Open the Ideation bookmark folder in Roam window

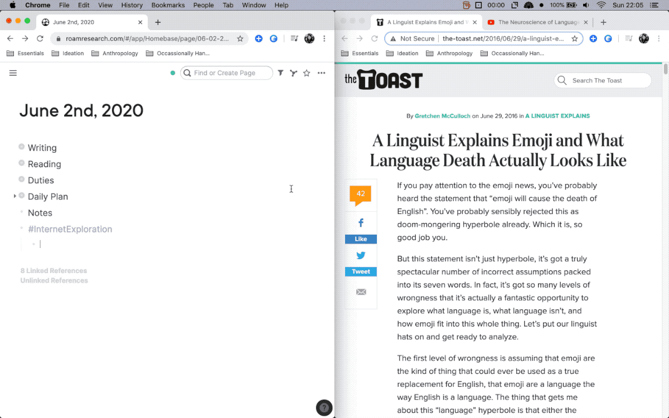(67, 54)
